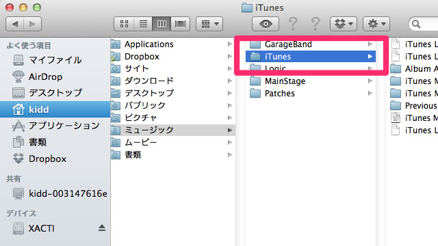Click the iTunes folder icon in title bar
This screenshot has height=246, width=438.
[247, 8]
